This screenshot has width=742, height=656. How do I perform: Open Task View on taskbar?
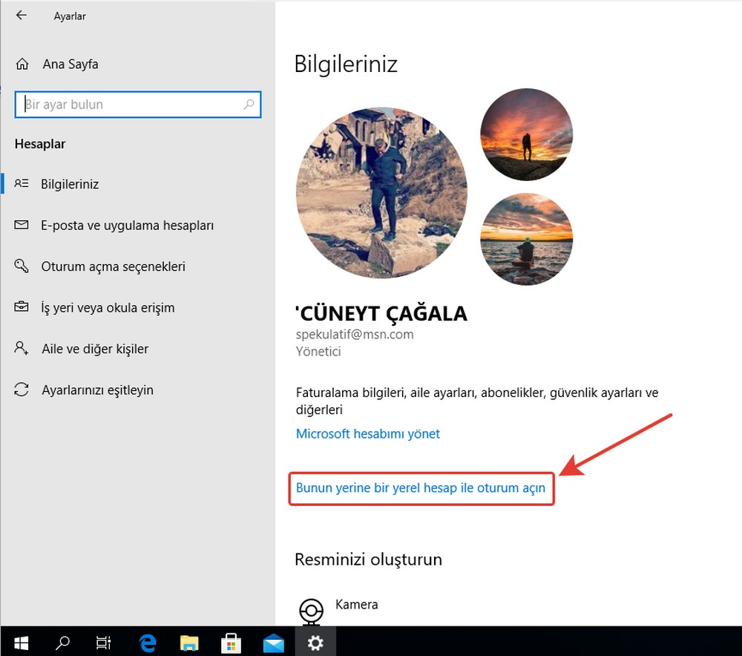[105, 641]
